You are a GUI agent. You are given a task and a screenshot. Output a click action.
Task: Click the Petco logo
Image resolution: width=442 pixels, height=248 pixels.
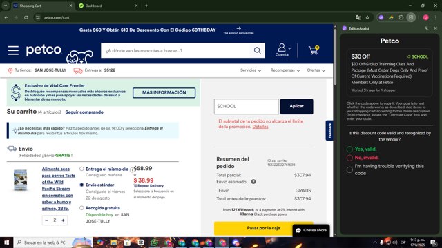click(x=44, y=50)
